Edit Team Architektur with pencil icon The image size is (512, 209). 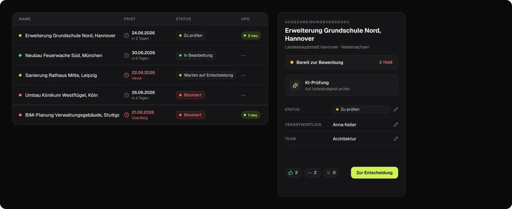coord(396,139)
